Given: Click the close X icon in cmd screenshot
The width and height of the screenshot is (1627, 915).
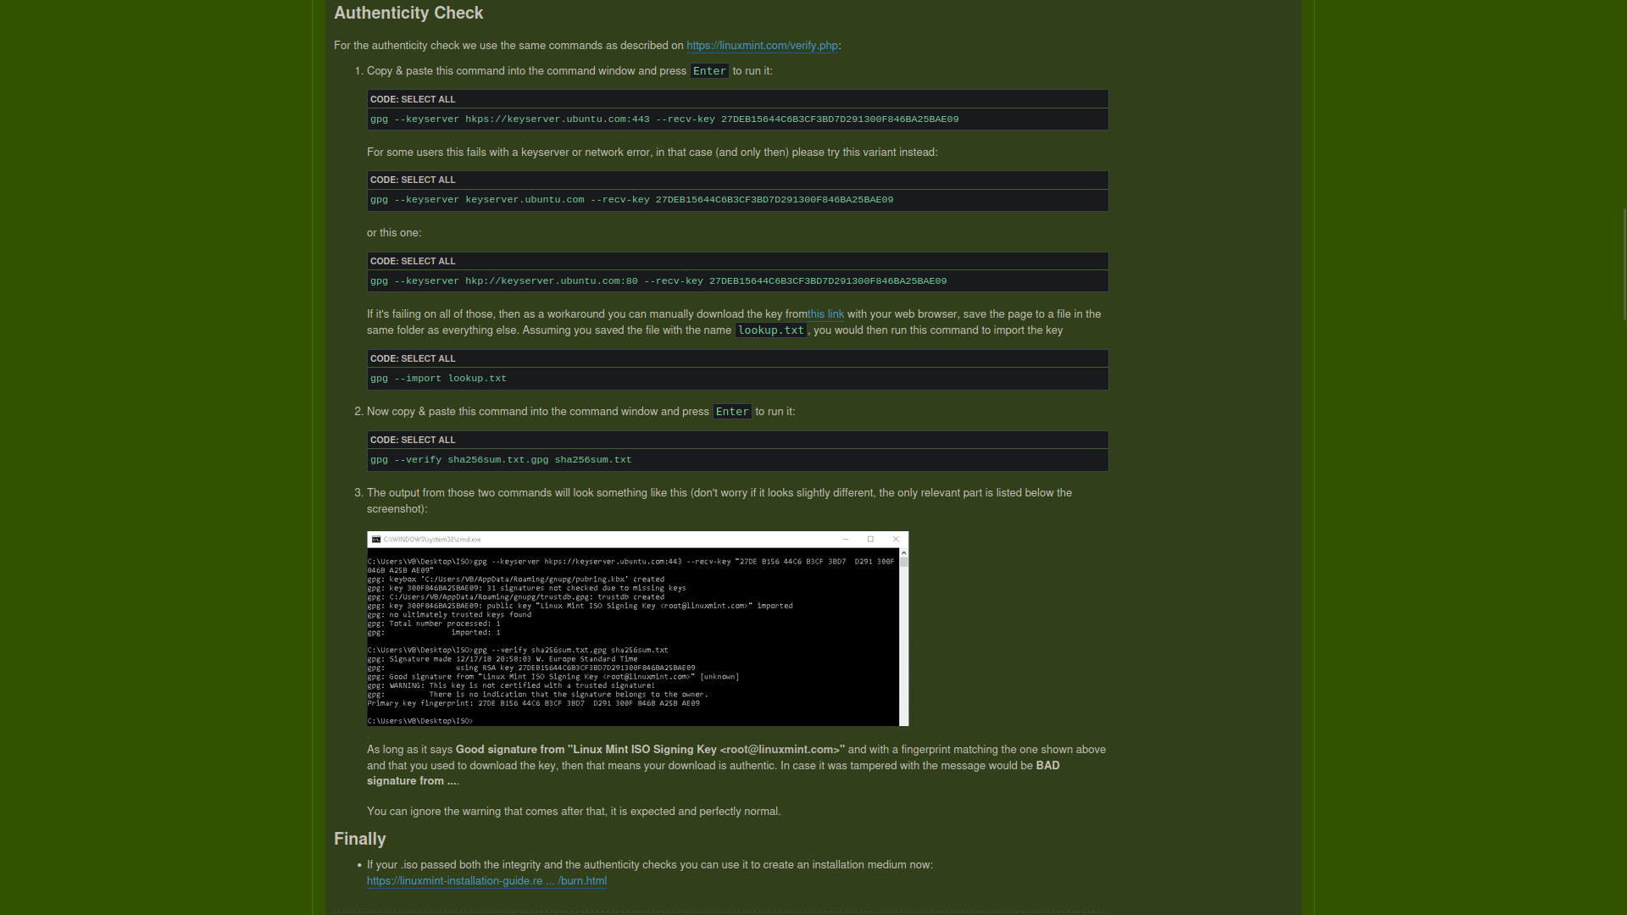Looking at the screenshot, I should point(896,539).
